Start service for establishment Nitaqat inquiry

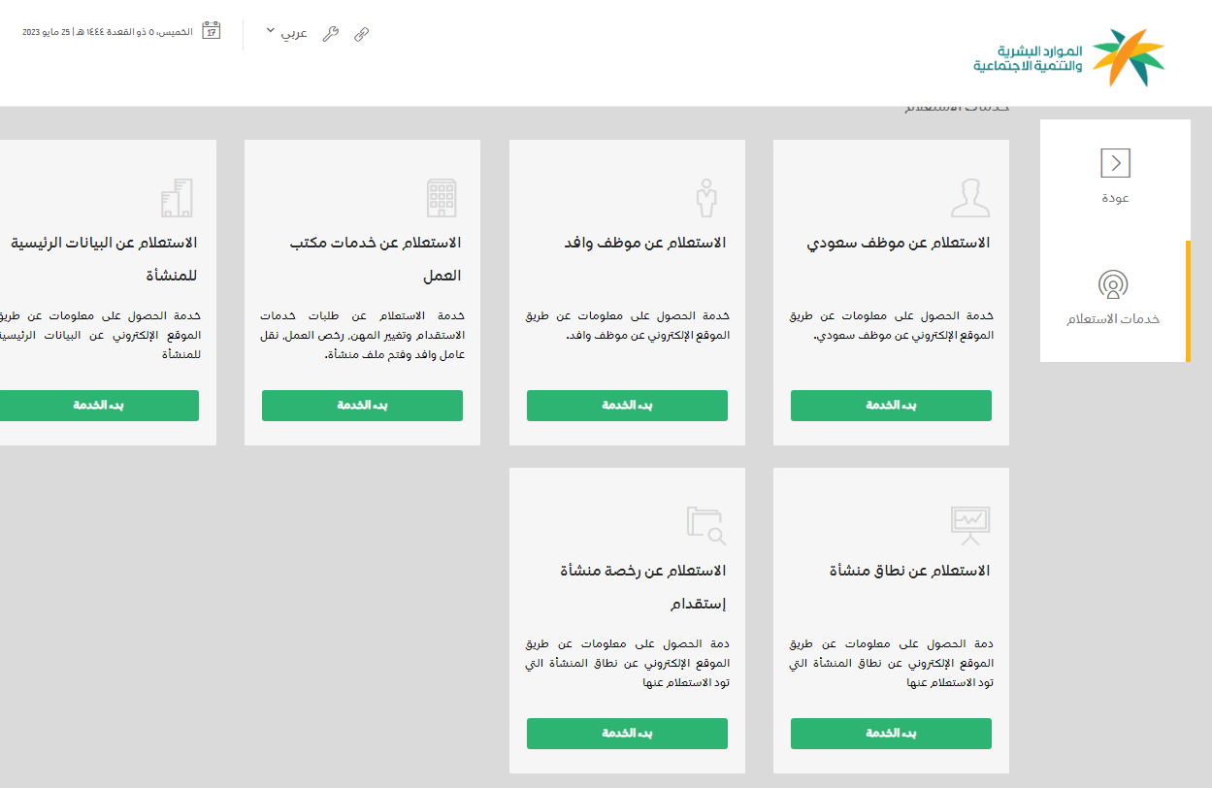point(891,734)
